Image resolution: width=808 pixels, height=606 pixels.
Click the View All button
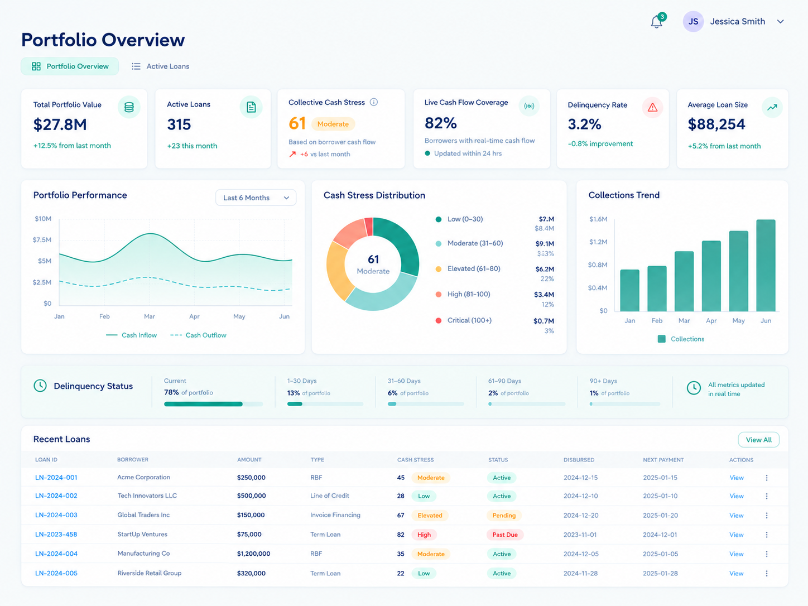coord(759,440)
